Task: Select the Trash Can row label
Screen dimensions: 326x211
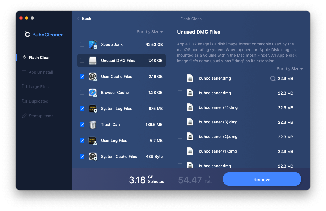Action: pos(110,125)
